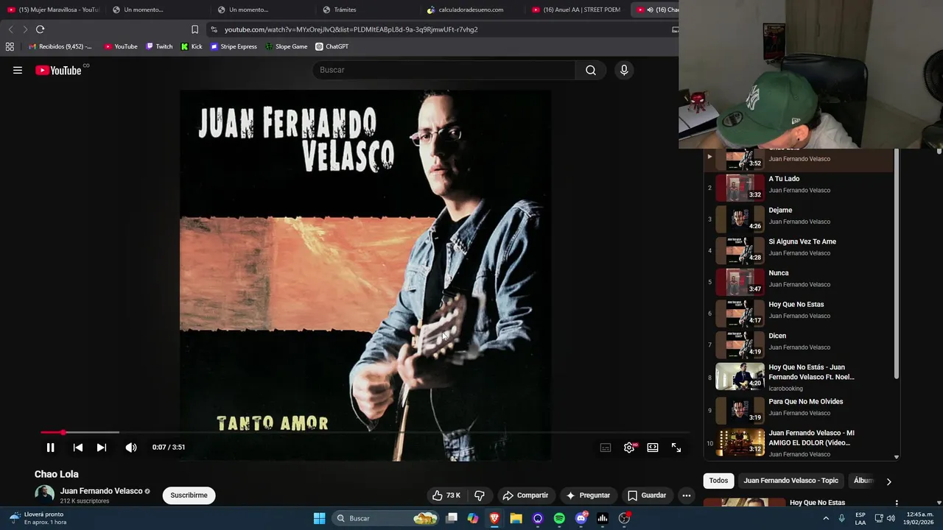The width and height of the screenshot is (943, 530).
Task: Go to the YouTube home logo
Action: click(58, 70)
